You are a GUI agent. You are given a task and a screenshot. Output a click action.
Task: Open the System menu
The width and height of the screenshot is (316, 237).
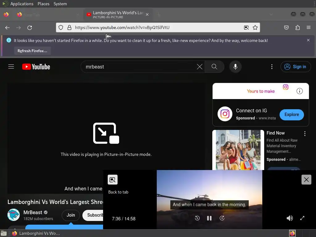tap(60, 4)
